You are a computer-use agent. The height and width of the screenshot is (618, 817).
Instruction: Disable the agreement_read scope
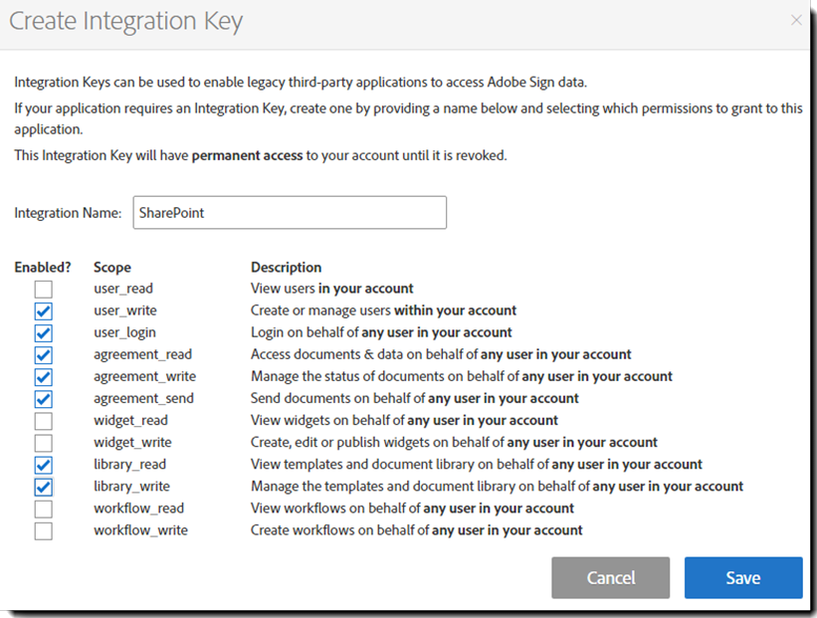42,354
